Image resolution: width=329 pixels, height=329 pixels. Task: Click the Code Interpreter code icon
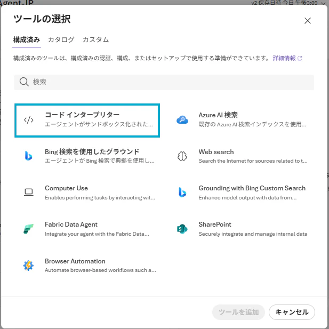(29, 120)
